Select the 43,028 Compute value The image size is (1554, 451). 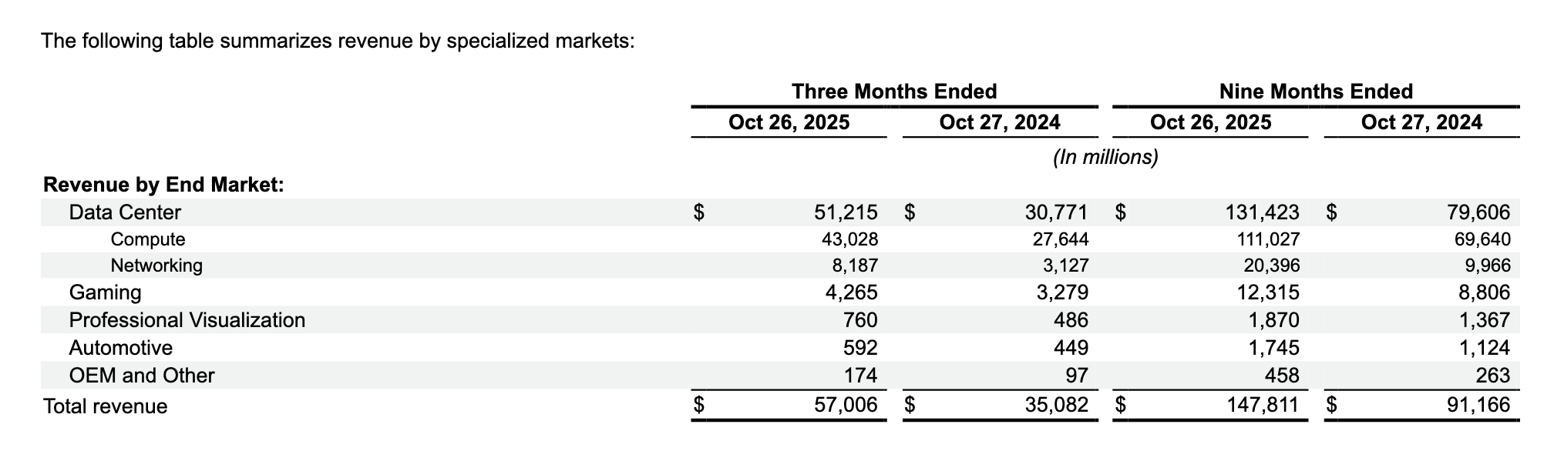click(x=849, y=239)
